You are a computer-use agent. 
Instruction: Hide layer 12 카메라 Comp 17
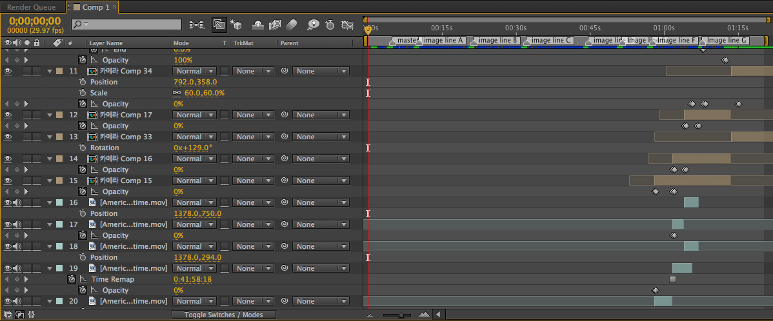8,115
